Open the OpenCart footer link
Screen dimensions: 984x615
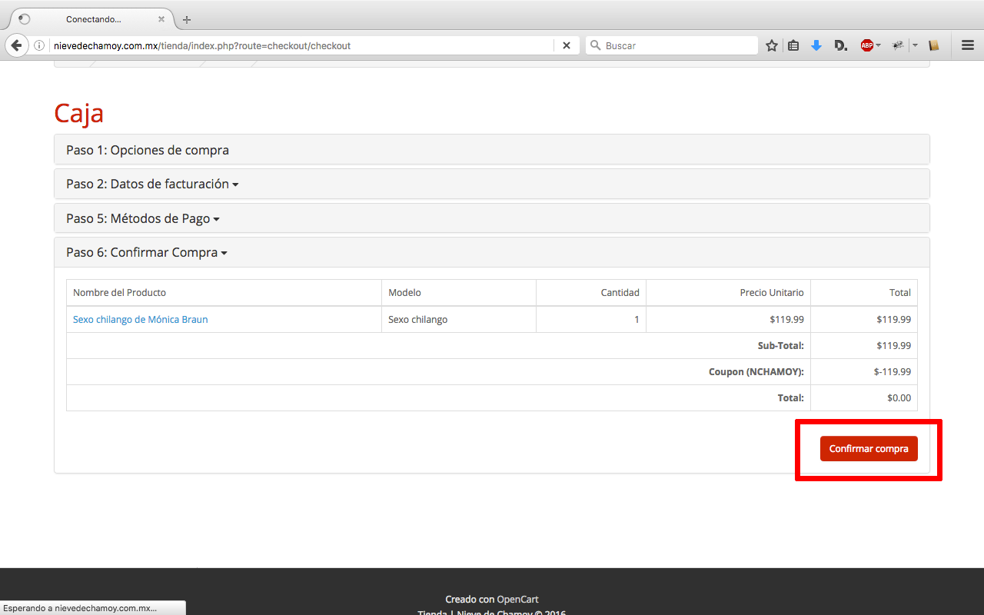(x=517, y=600)
